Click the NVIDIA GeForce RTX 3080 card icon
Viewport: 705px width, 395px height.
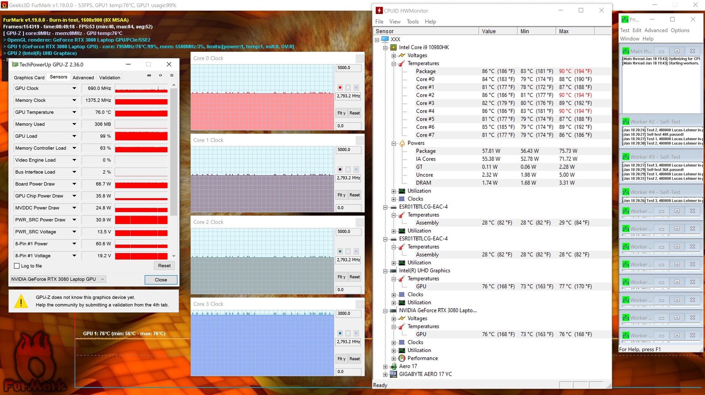[x=393, y=311]
